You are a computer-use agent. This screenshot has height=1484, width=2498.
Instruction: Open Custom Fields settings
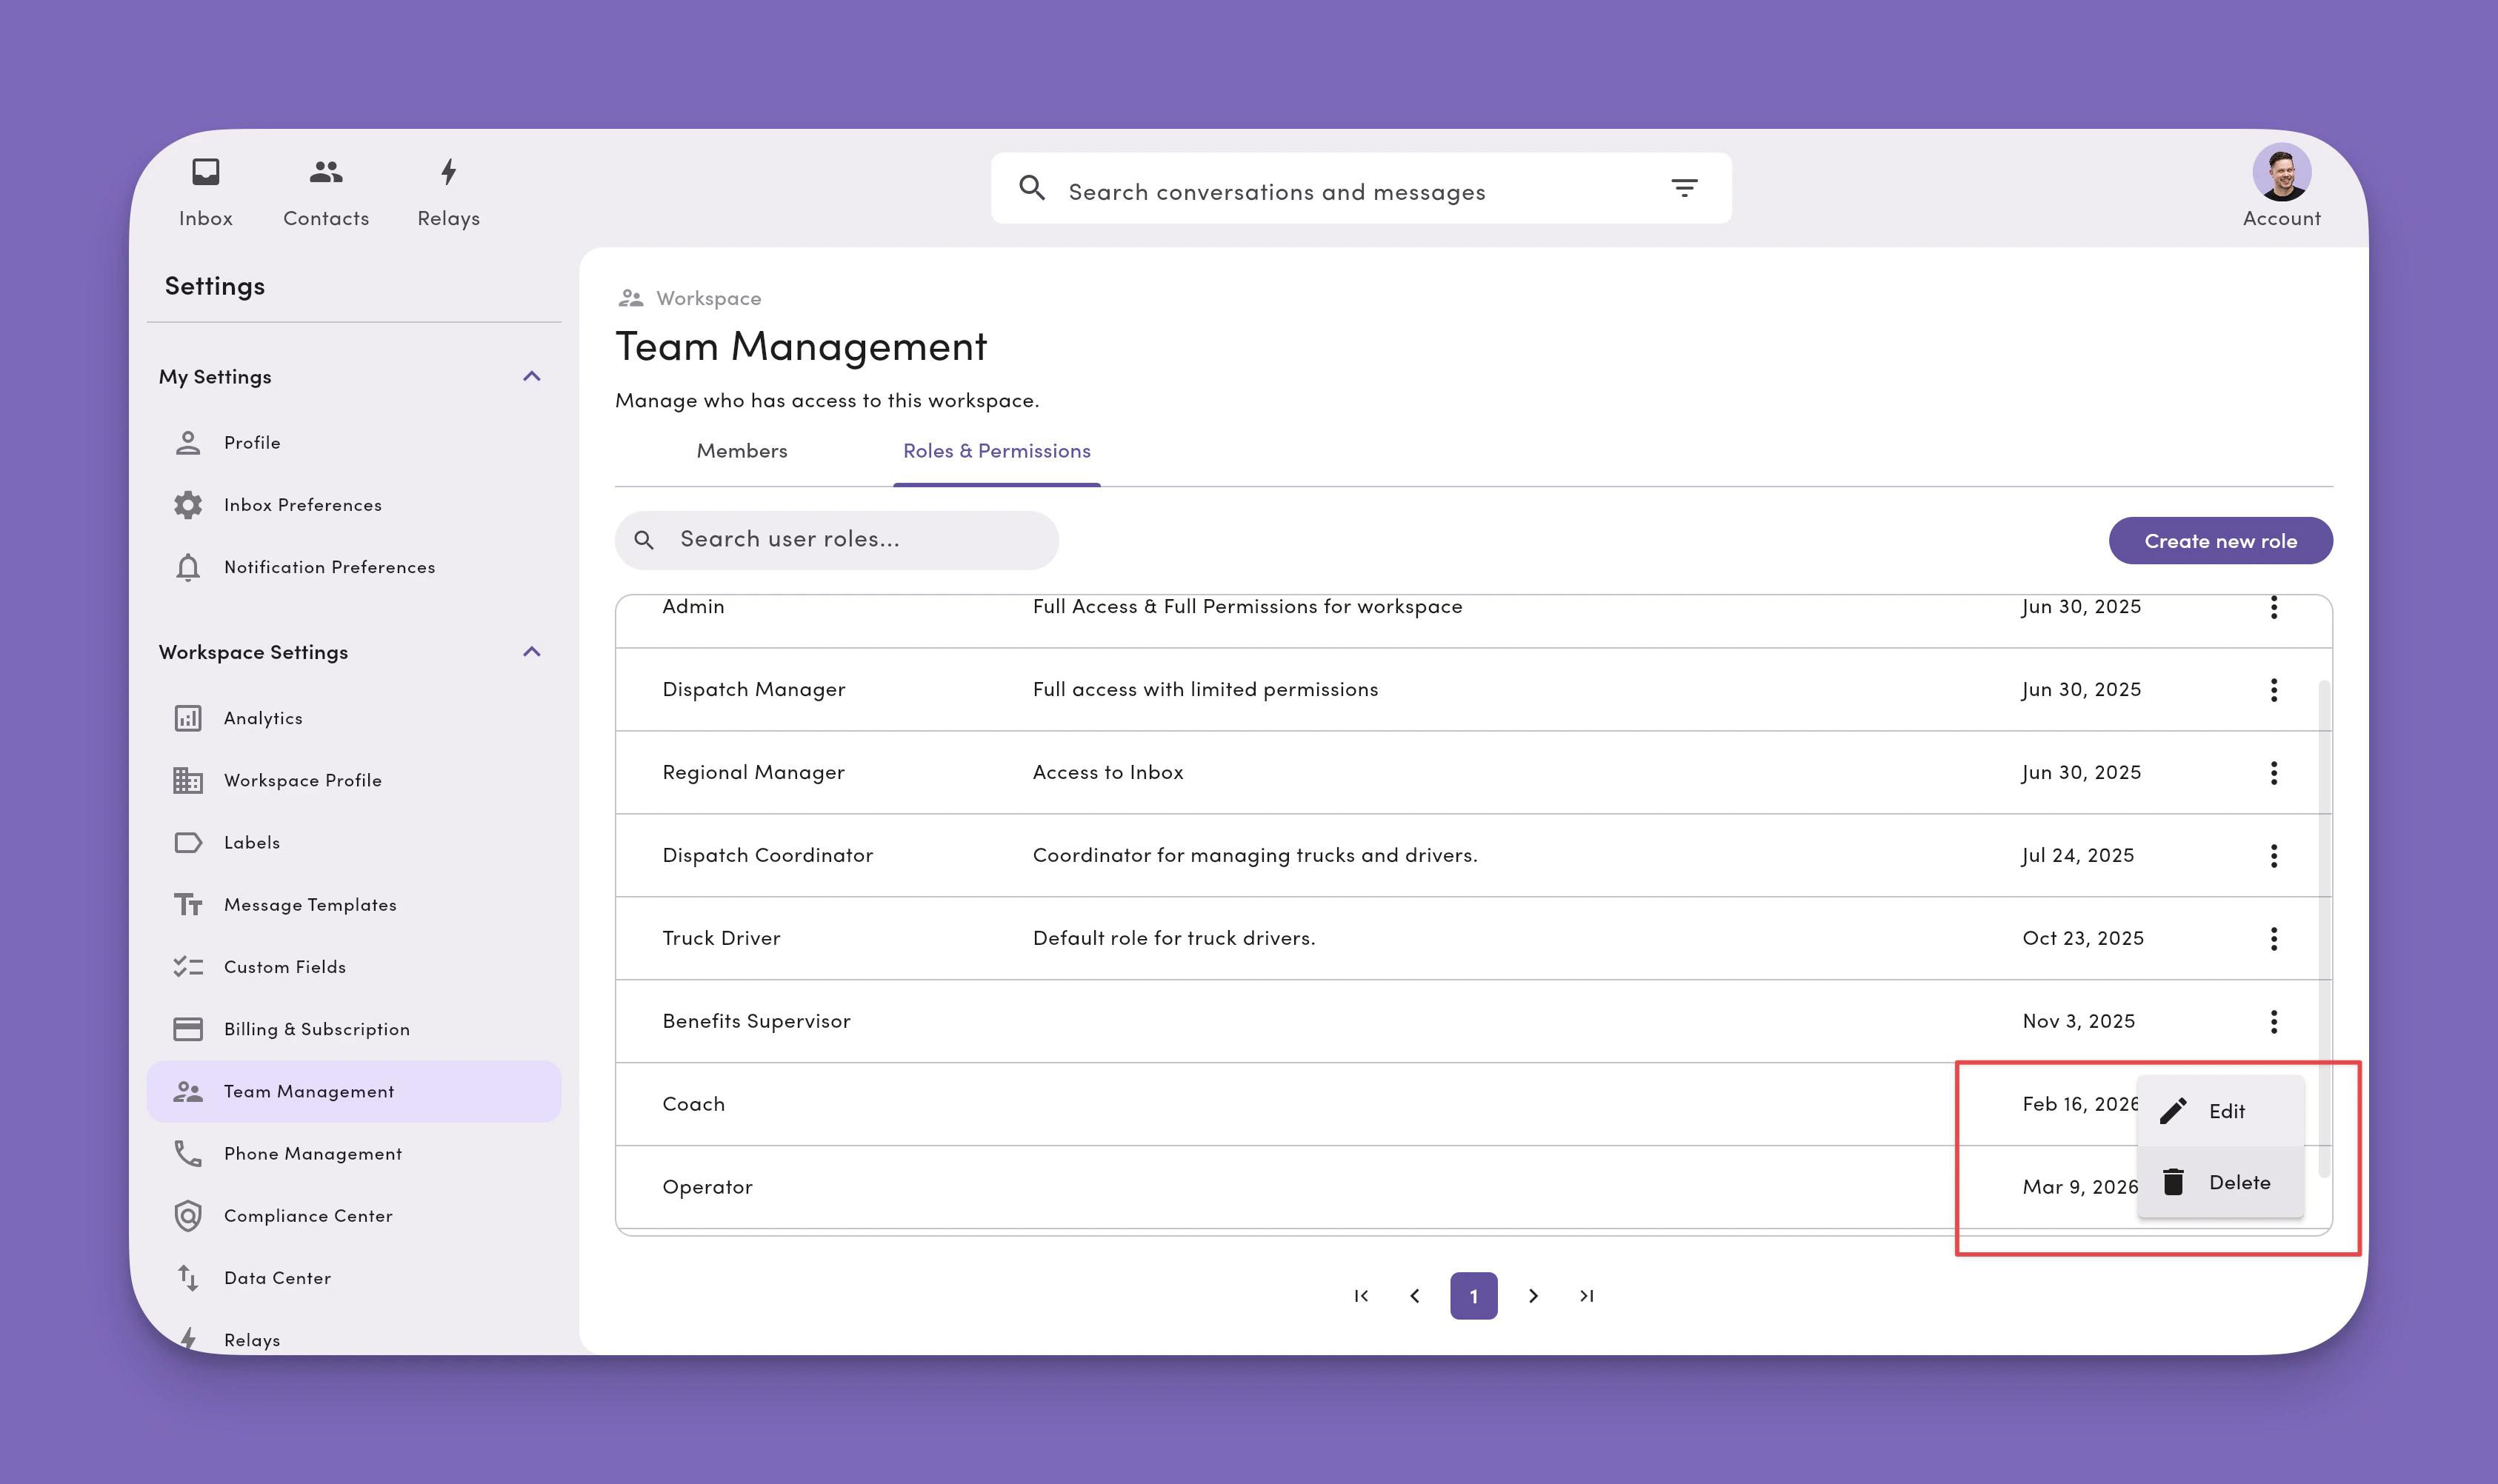pyautogui.click(x=354, y=967)
